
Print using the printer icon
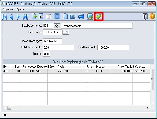81,16
